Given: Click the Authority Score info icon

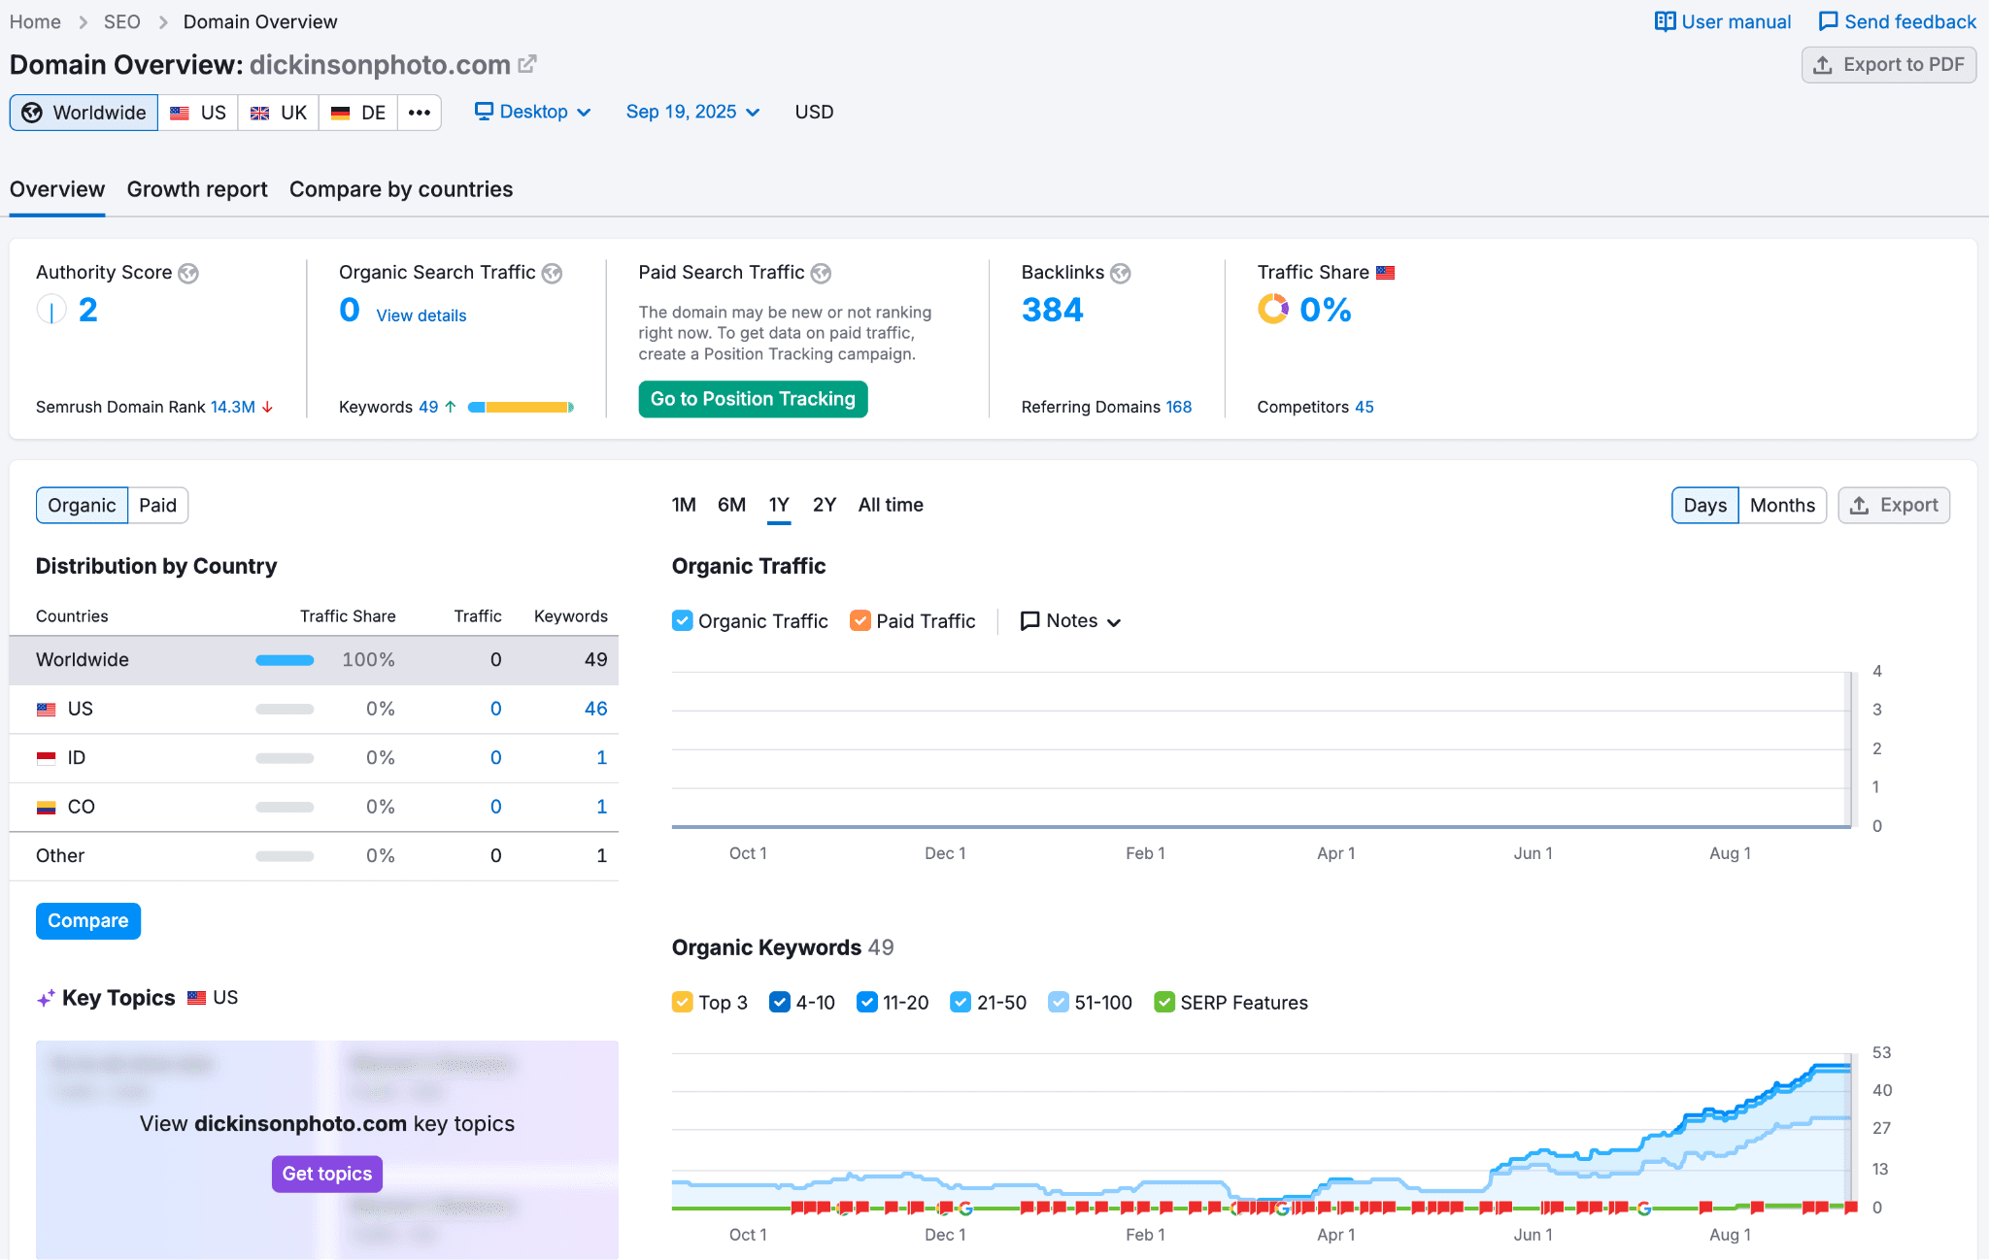Looking at the screenshot, I should [188, 273].
